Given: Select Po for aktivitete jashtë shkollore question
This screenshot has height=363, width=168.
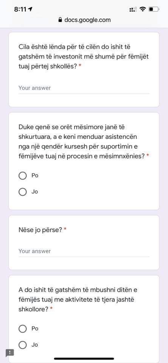Looking at the screenshot, I should click(x=22, y=329).
